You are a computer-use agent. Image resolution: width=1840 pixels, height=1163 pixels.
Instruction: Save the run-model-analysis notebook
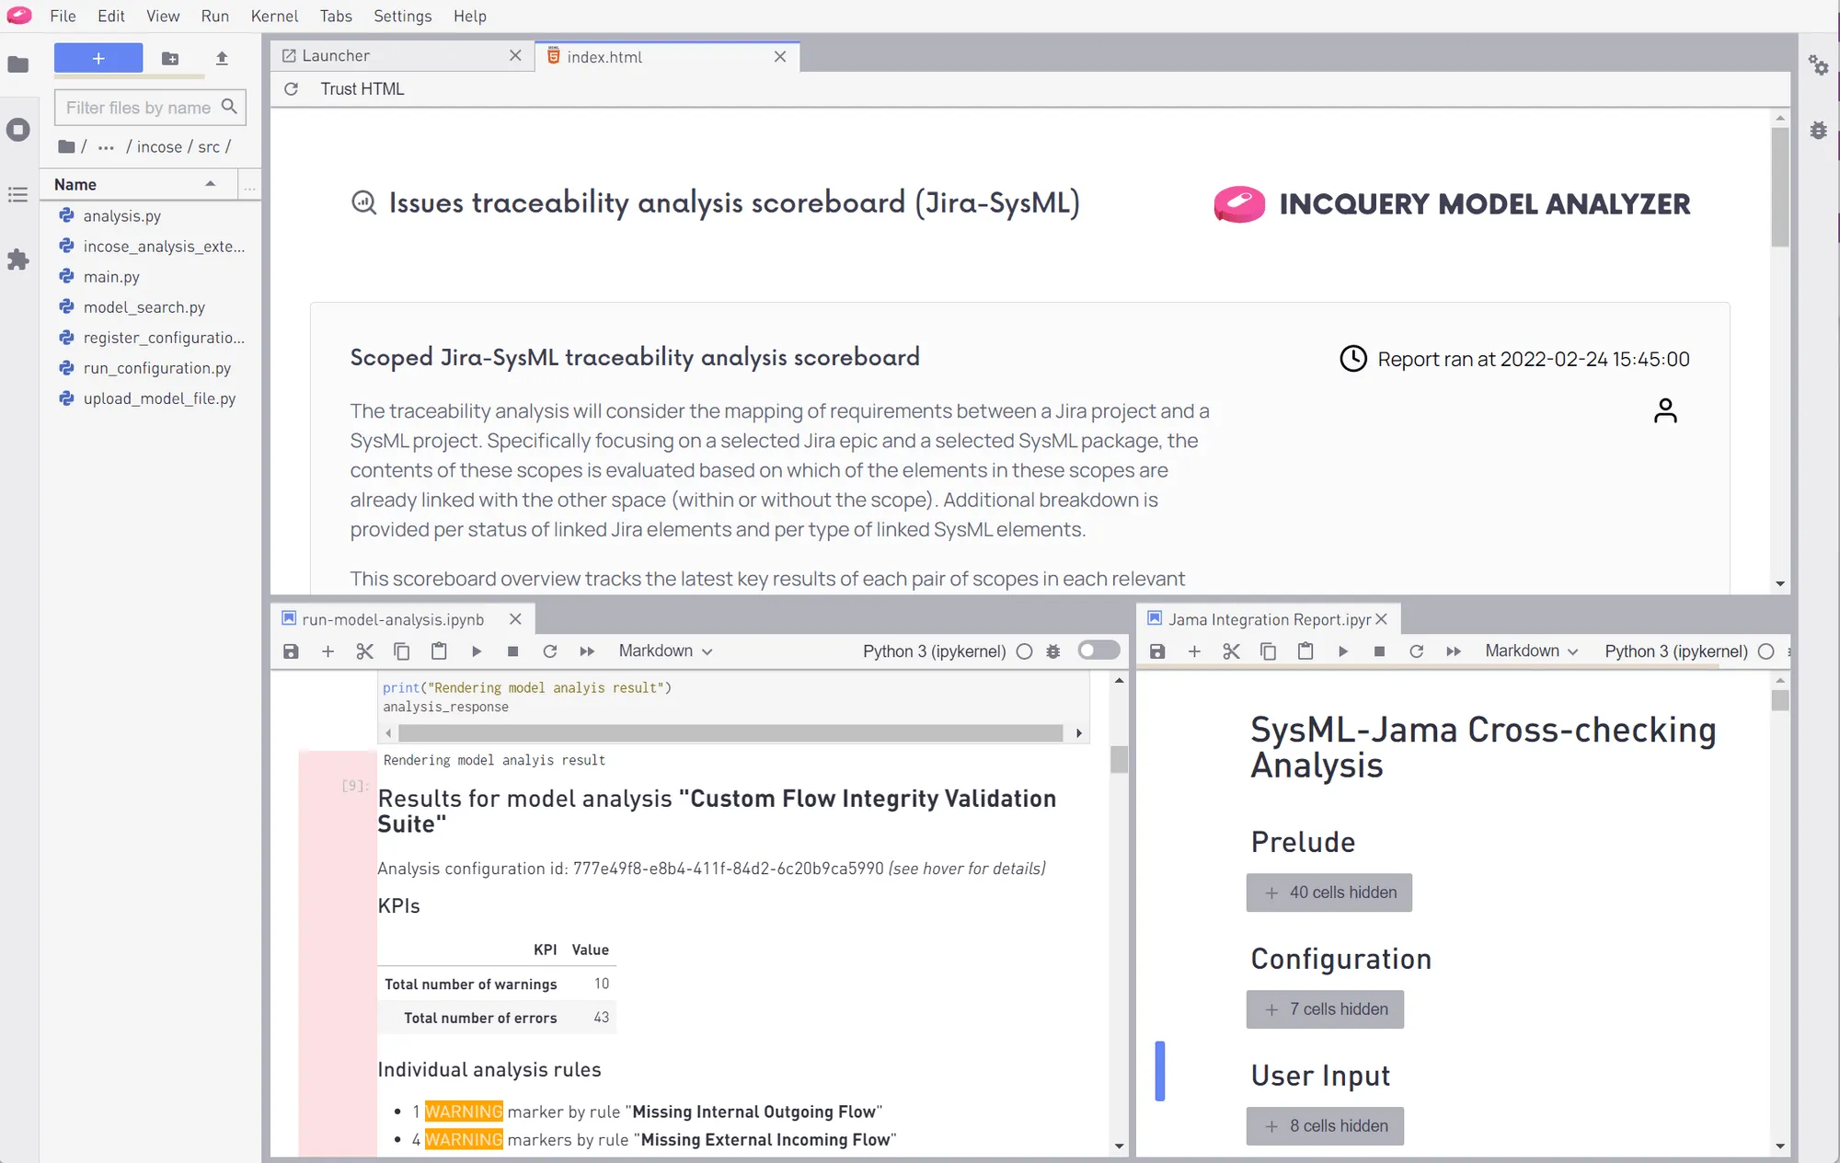pyautogui.click(x=291, y=651)
